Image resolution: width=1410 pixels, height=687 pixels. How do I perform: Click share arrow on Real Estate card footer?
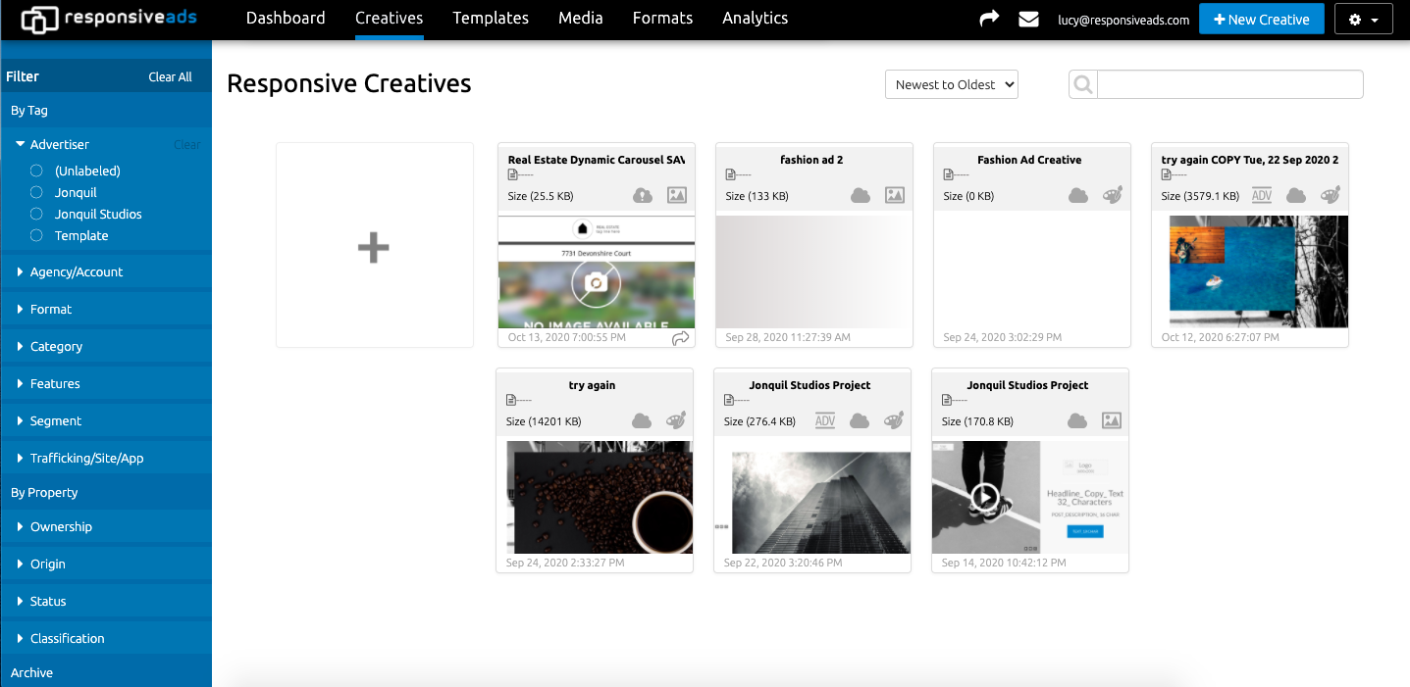click(x=680, y=338)
